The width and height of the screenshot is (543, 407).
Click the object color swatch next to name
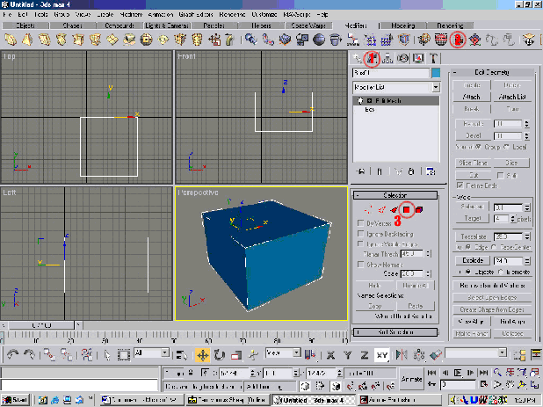click(x=435, y=73)
